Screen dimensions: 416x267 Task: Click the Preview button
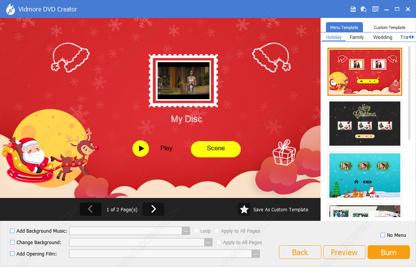(x=344, y=252)
